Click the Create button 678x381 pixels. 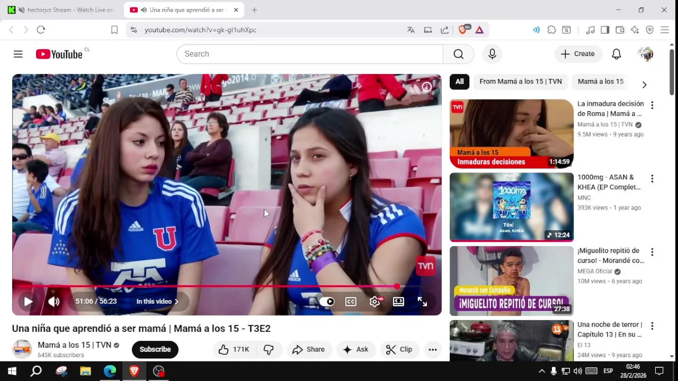click(x=578, y=54)
